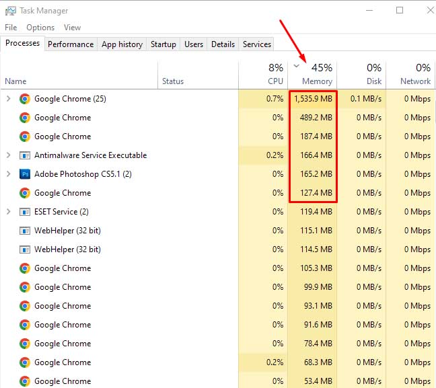The height and width of the screenshot is (388, 436).
Task: Open the Details tab
Action: coord(223,44)
